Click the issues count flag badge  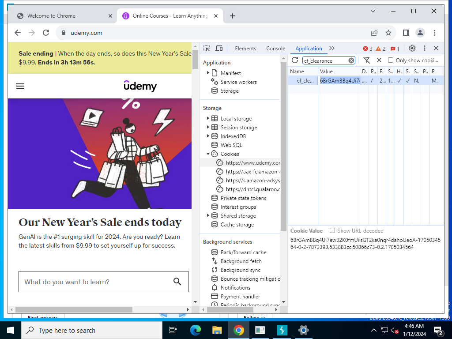click(x=395, y=49)
